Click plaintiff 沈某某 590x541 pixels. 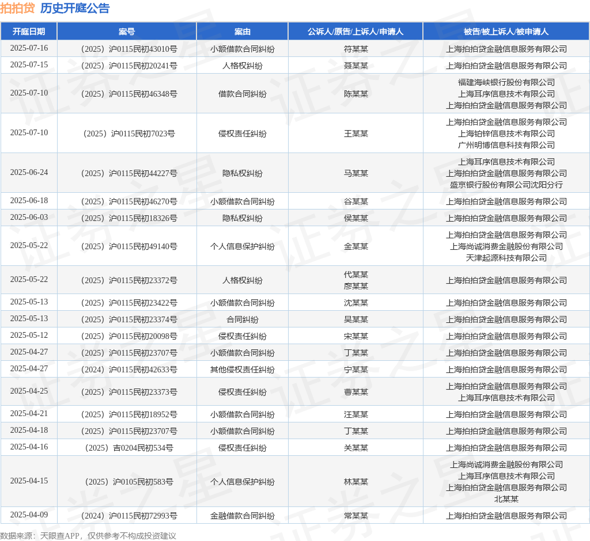click(x=356, y=303)
